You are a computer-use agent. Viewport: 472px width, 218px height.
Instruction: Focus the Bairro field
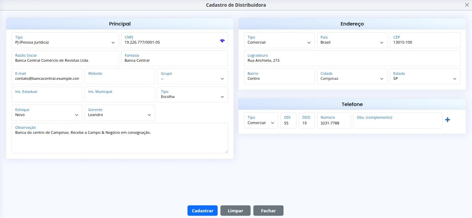pyautogui.click(x=279, y=76)
